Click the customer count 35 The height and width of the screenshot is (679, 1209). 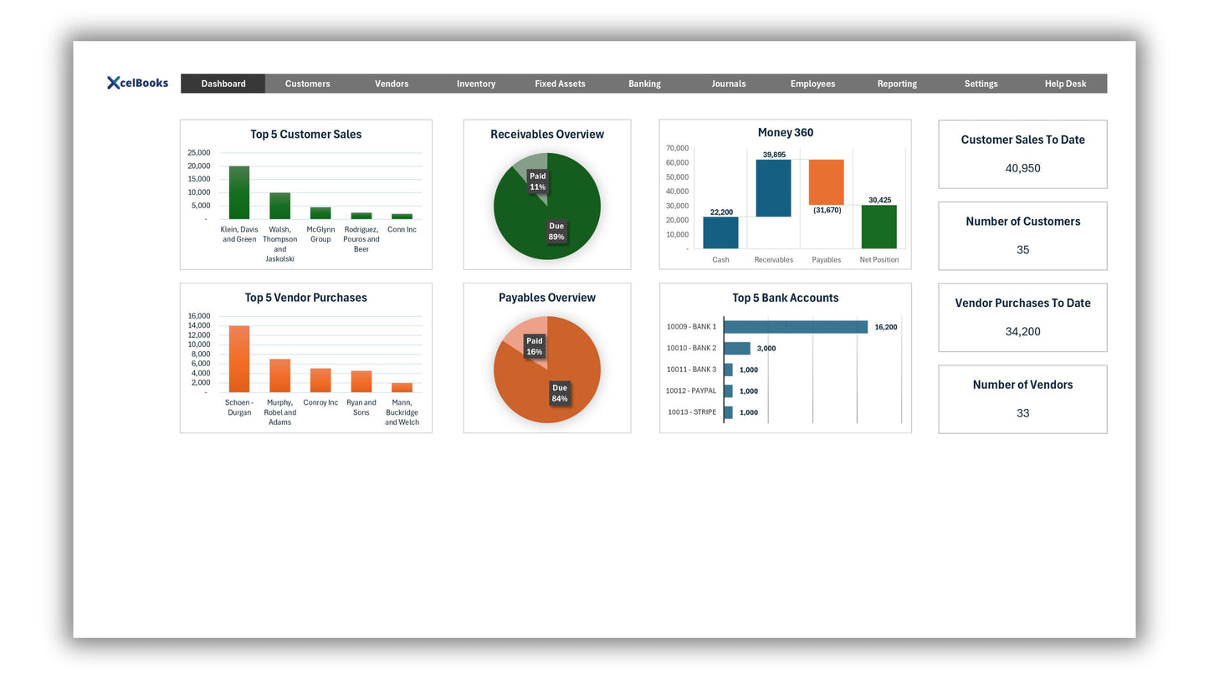tap(1022, 250)
